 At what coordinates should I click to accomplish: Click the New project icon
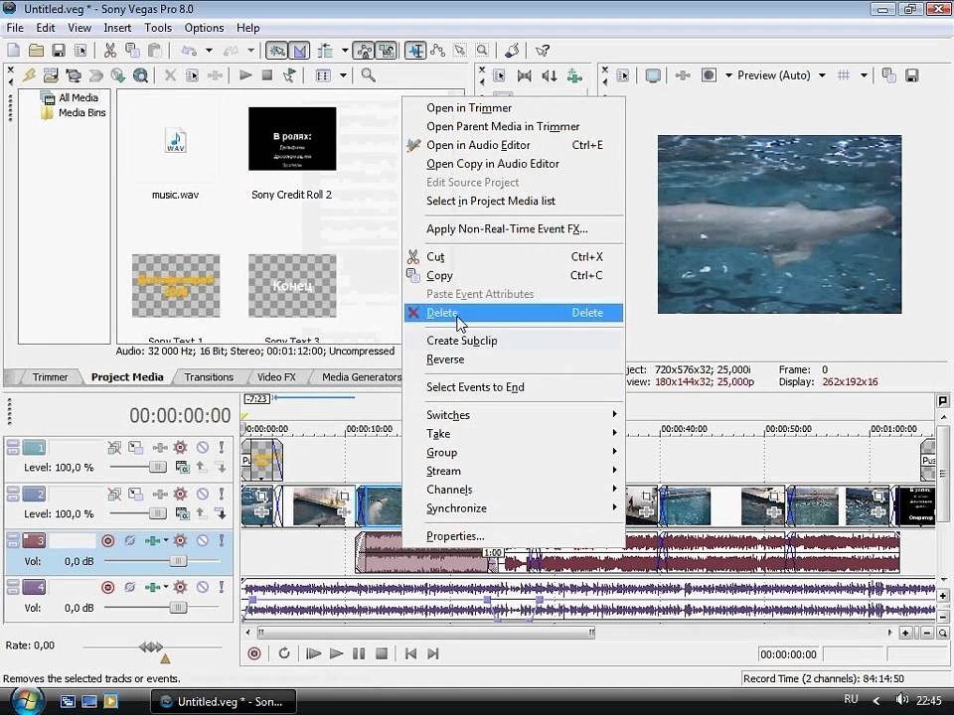[13, 51]
